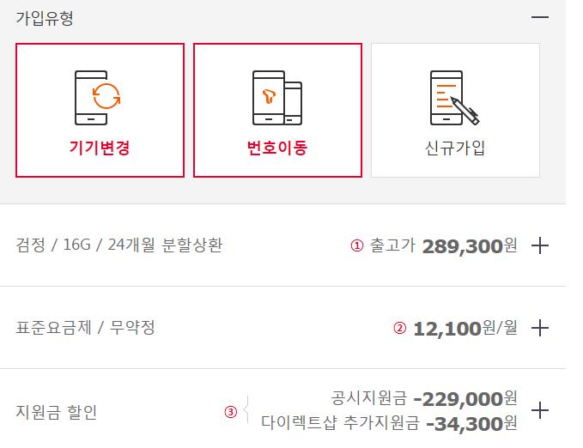
Task: Click the 다이렉트샵 추가지원금 -34,300원 amount
Action: (x=389, y=423)
